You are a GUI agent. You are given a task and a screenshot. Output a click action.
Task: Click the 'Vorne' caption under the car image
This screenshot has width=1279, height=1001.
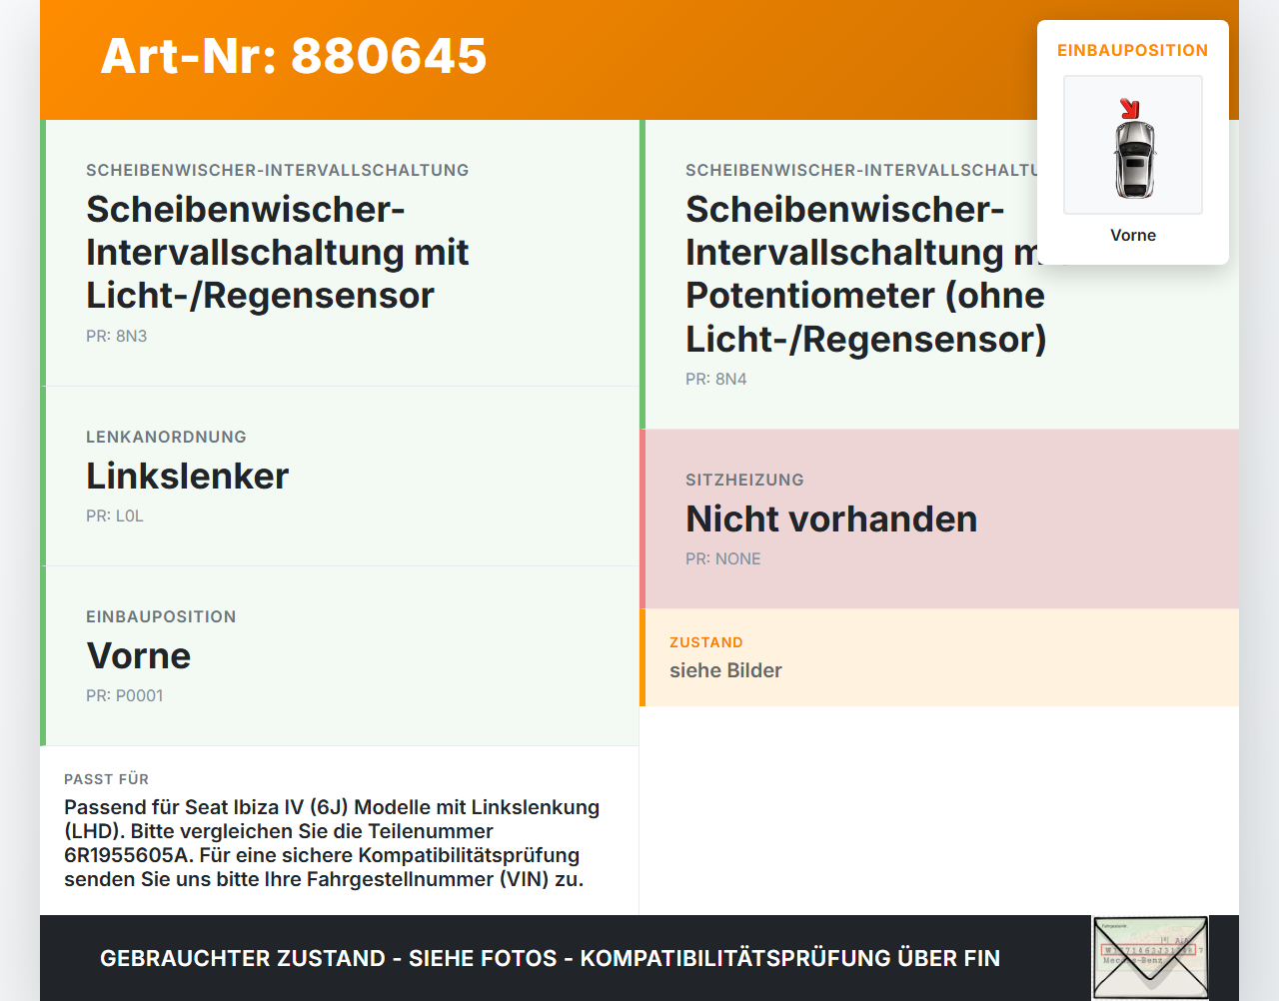[1133, 235]
